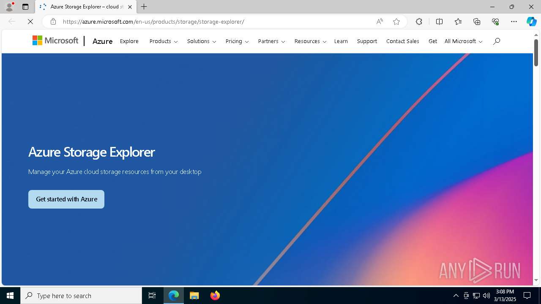
Task: Click the taskbar search box
Action: coord(81,296)
